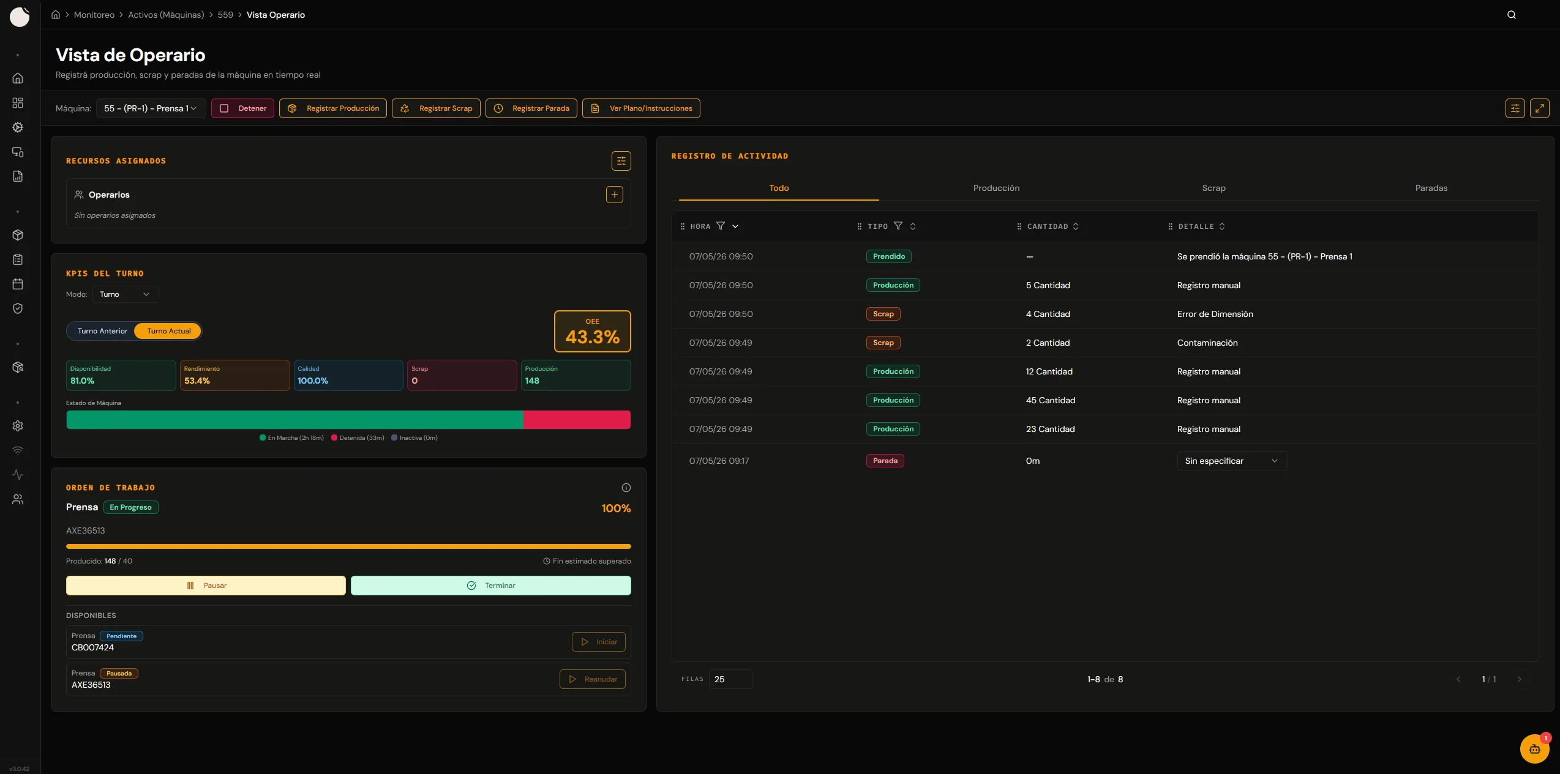Open the Sin especificar dropdown in Parada row

coord(1232,461)
